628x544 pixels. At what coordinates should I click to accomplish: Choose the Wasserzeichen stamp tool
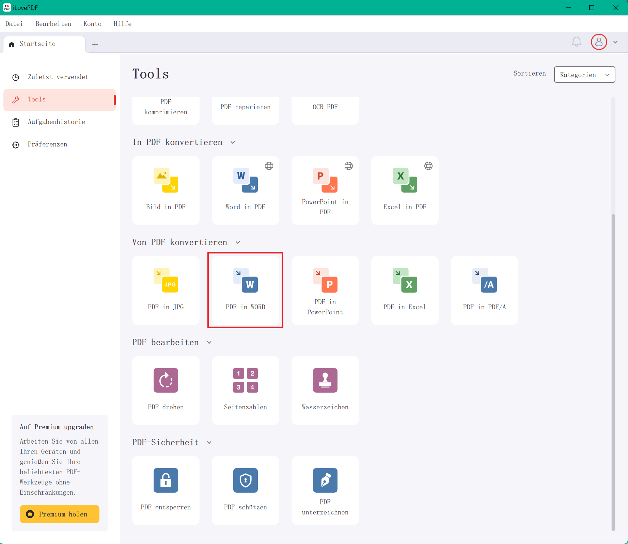pos(325,390)
